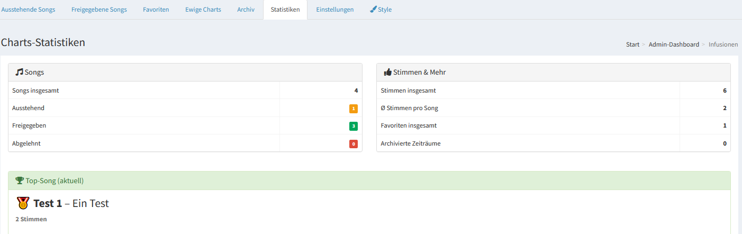Switch to the Freigegebene Songs tab
This screenshot has width=742, height=234.
[99, 10]
